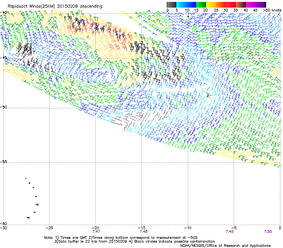The image size is (283, 248).
Task: Click the orange 25-30 knots legend swatch
Action: [221, 5]
